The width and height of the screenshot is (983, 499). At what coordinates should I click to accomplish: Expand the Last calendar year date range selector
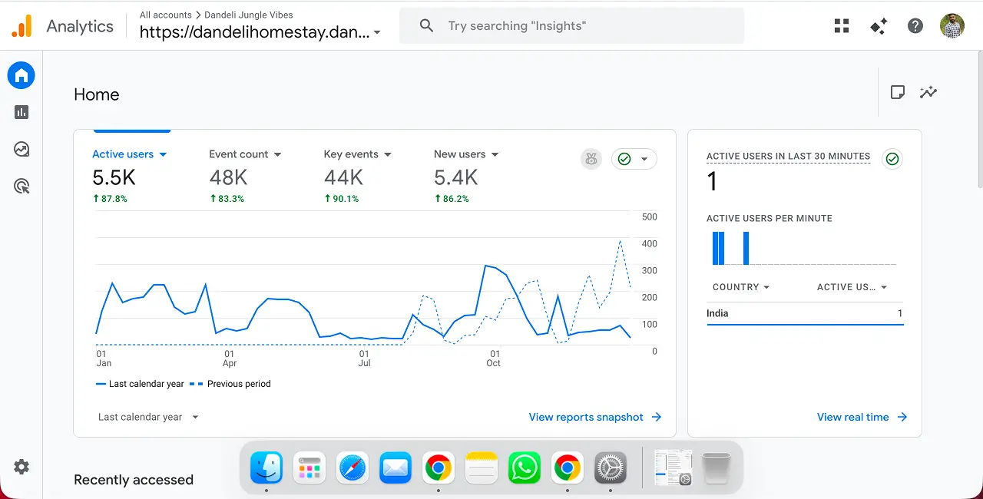147,417
